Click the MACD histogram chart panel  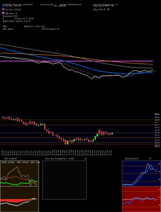19,199
